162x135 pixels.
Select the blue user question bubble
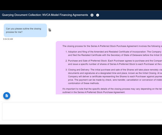pyautogui.click(x=25, y=30)
